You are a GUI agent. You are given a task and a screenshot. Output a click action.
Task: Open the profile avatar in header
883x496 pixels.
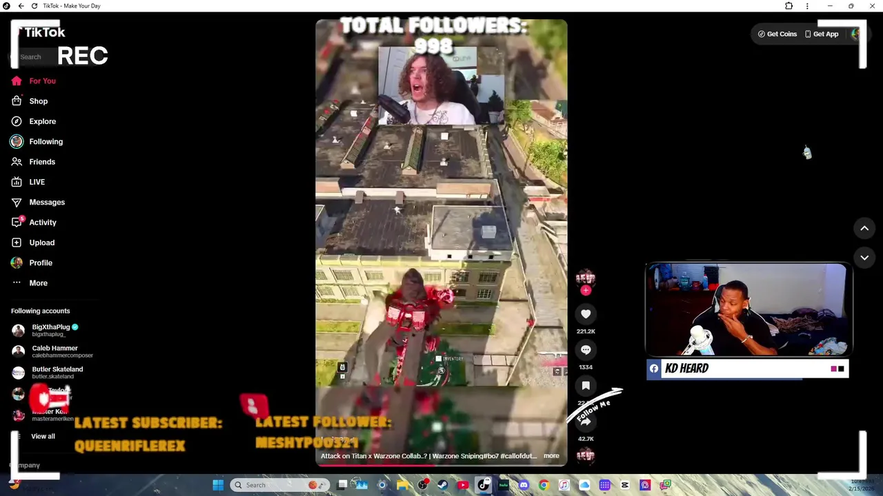(x=856, y=34)
